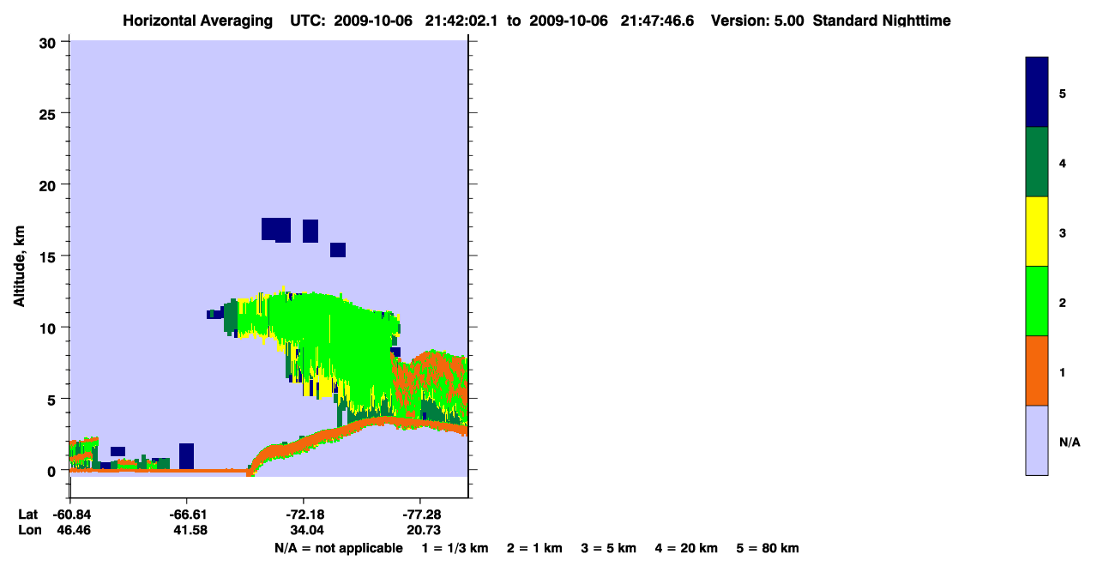Click the lavender N/A colorbar segment
Image resolution: width=1115 pixels, height=572 pixels.
click(1037, 440)
